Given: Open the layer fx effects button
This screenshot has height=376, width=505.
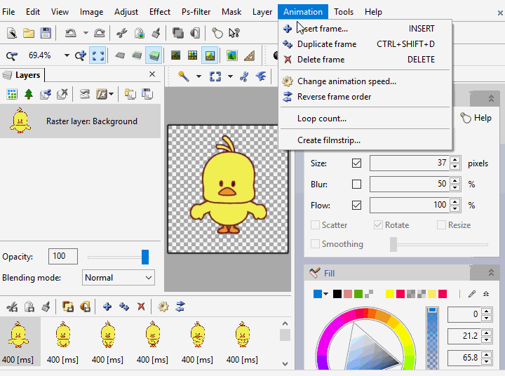Looking at the screenshot, I should click(x=102, y=95).
